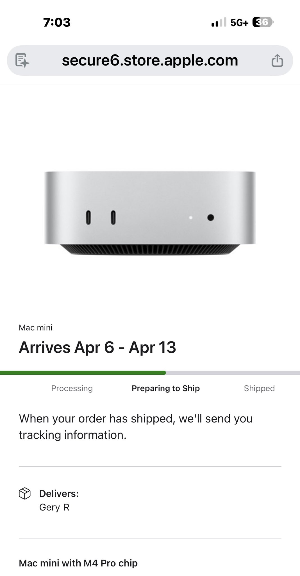Tap the cellular signal bars icon
The height and width of the screenshot is (576, 300).
[x=219, y=22]
